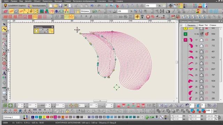The width and height of the screenshot is (223, 125).
Task: Click the red circle X icon
Action: 148,17
